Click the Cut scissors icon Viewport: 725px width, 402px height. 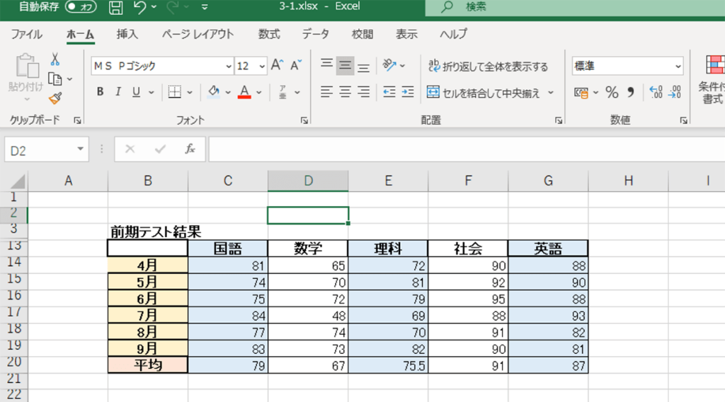[x=55, y=59]
